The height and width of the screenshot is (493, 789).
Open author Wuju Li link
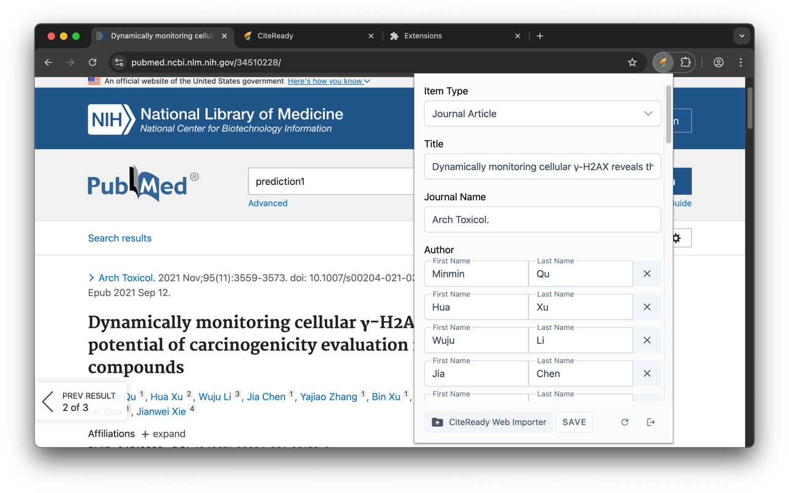215,397
